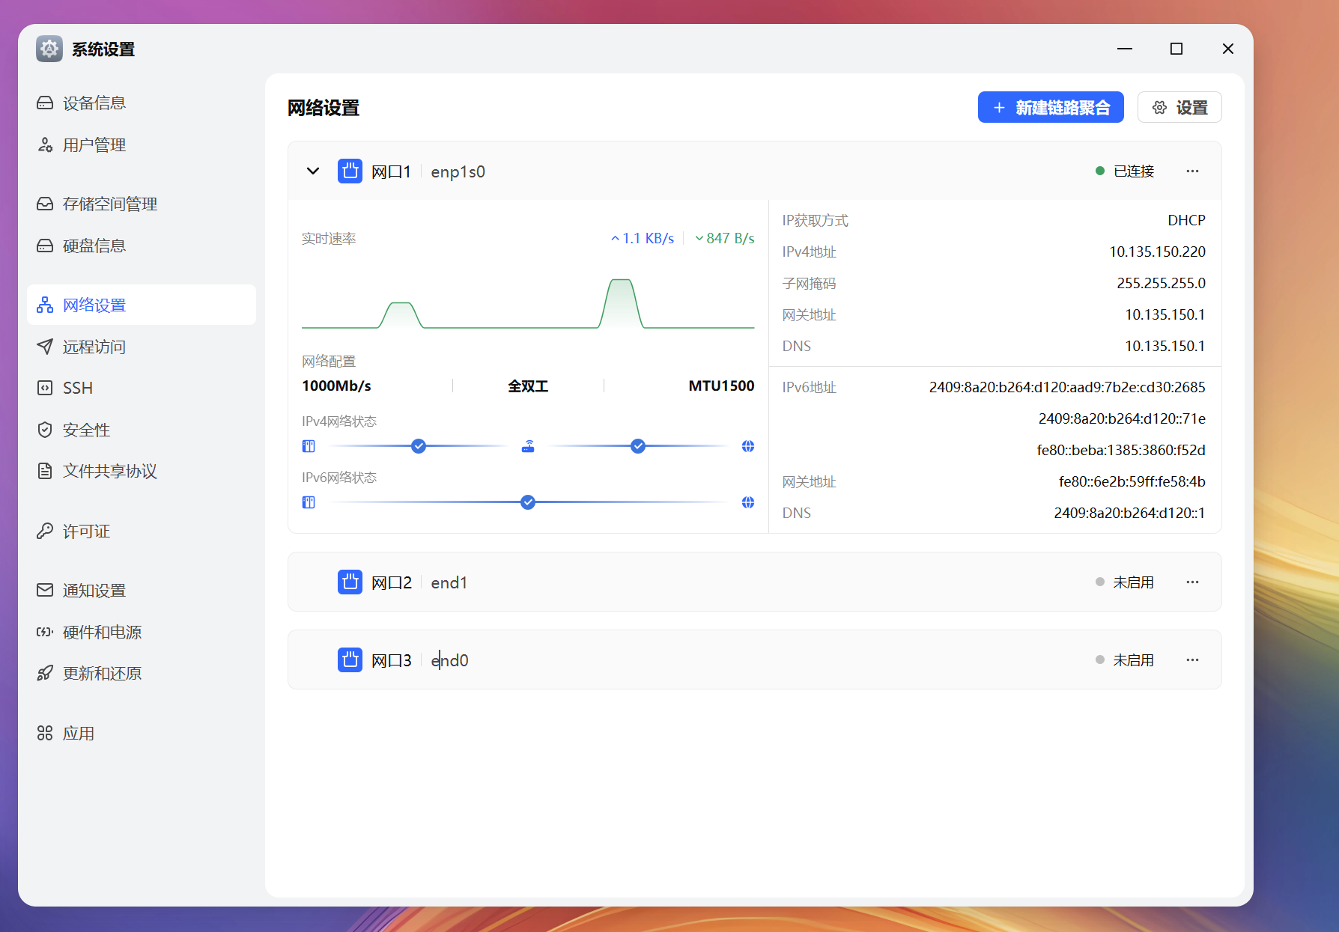This screenshot has width=1339, height=932.
Task: Click the 网口1 ethernet port icon
Action: click(350, 171)
